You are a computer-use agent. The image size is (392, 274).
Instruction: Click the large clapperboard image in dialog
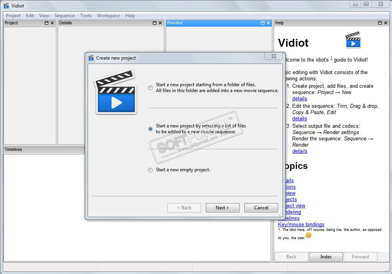pos(116,92)
